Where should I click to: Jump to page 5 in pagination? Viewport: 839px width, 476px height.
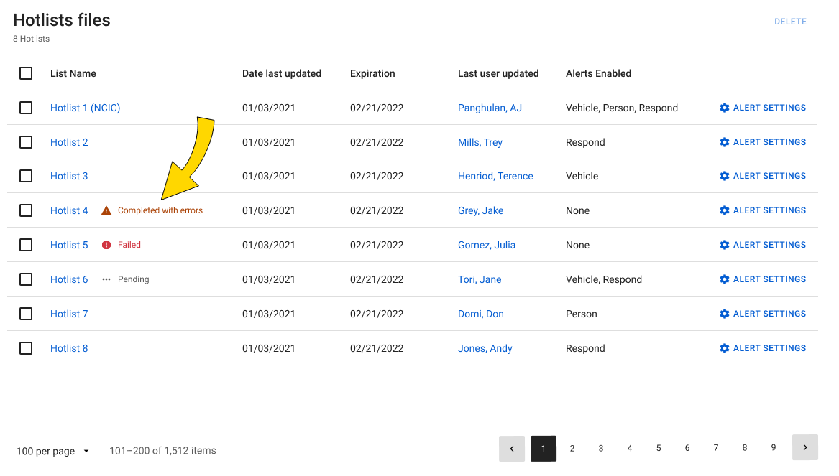(x=658, y=448)
